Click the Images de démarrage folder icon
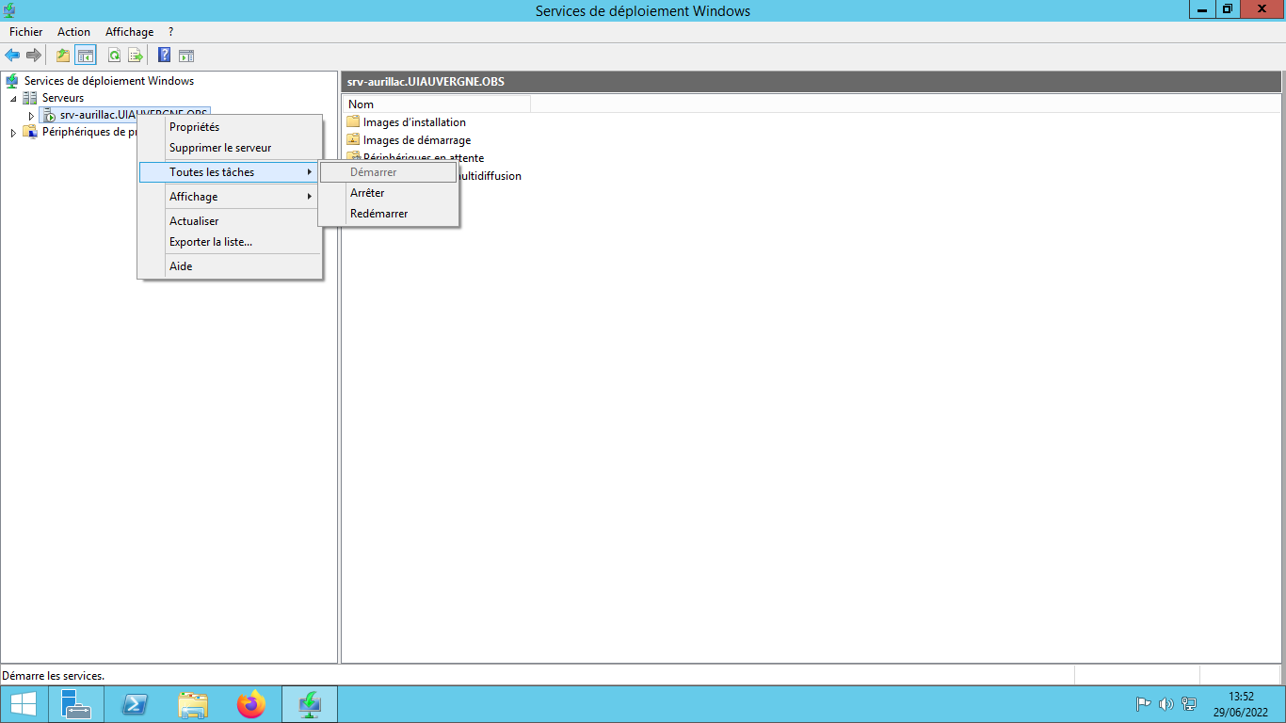Screen dimensions: 1286x723 tap(353, 139)
